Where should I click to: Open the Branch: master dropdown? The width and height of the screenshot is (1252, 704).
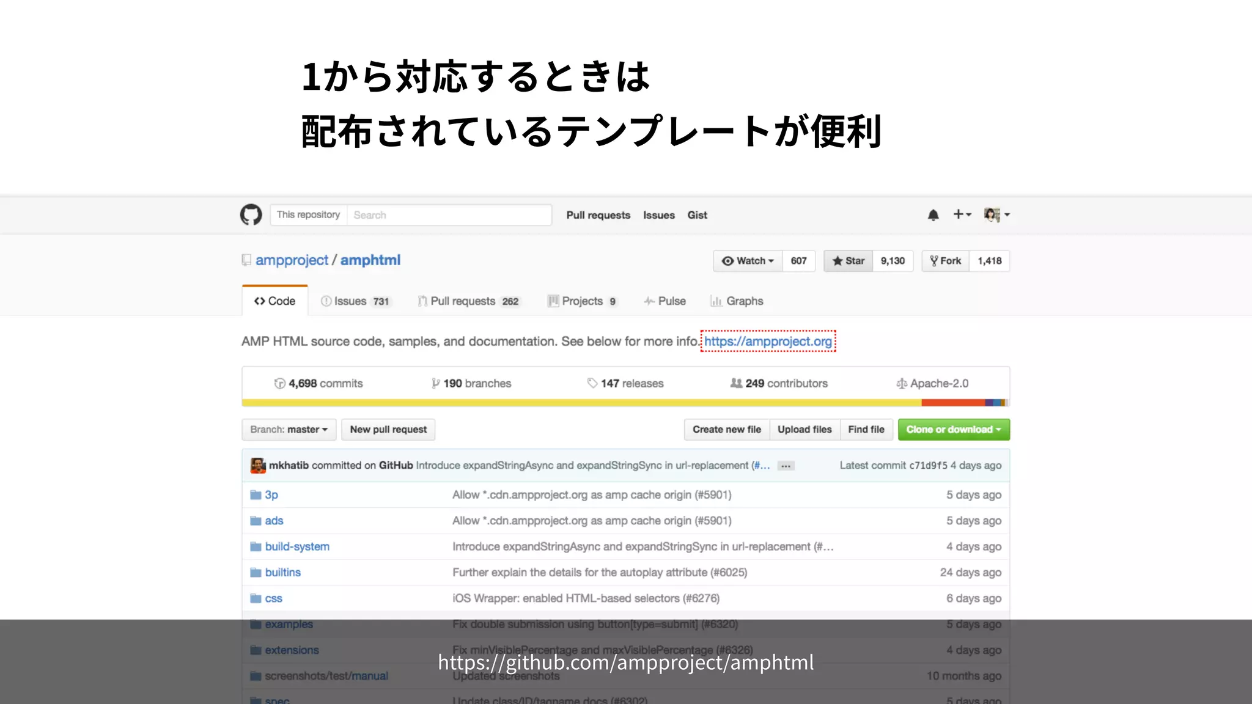point(289,430)
